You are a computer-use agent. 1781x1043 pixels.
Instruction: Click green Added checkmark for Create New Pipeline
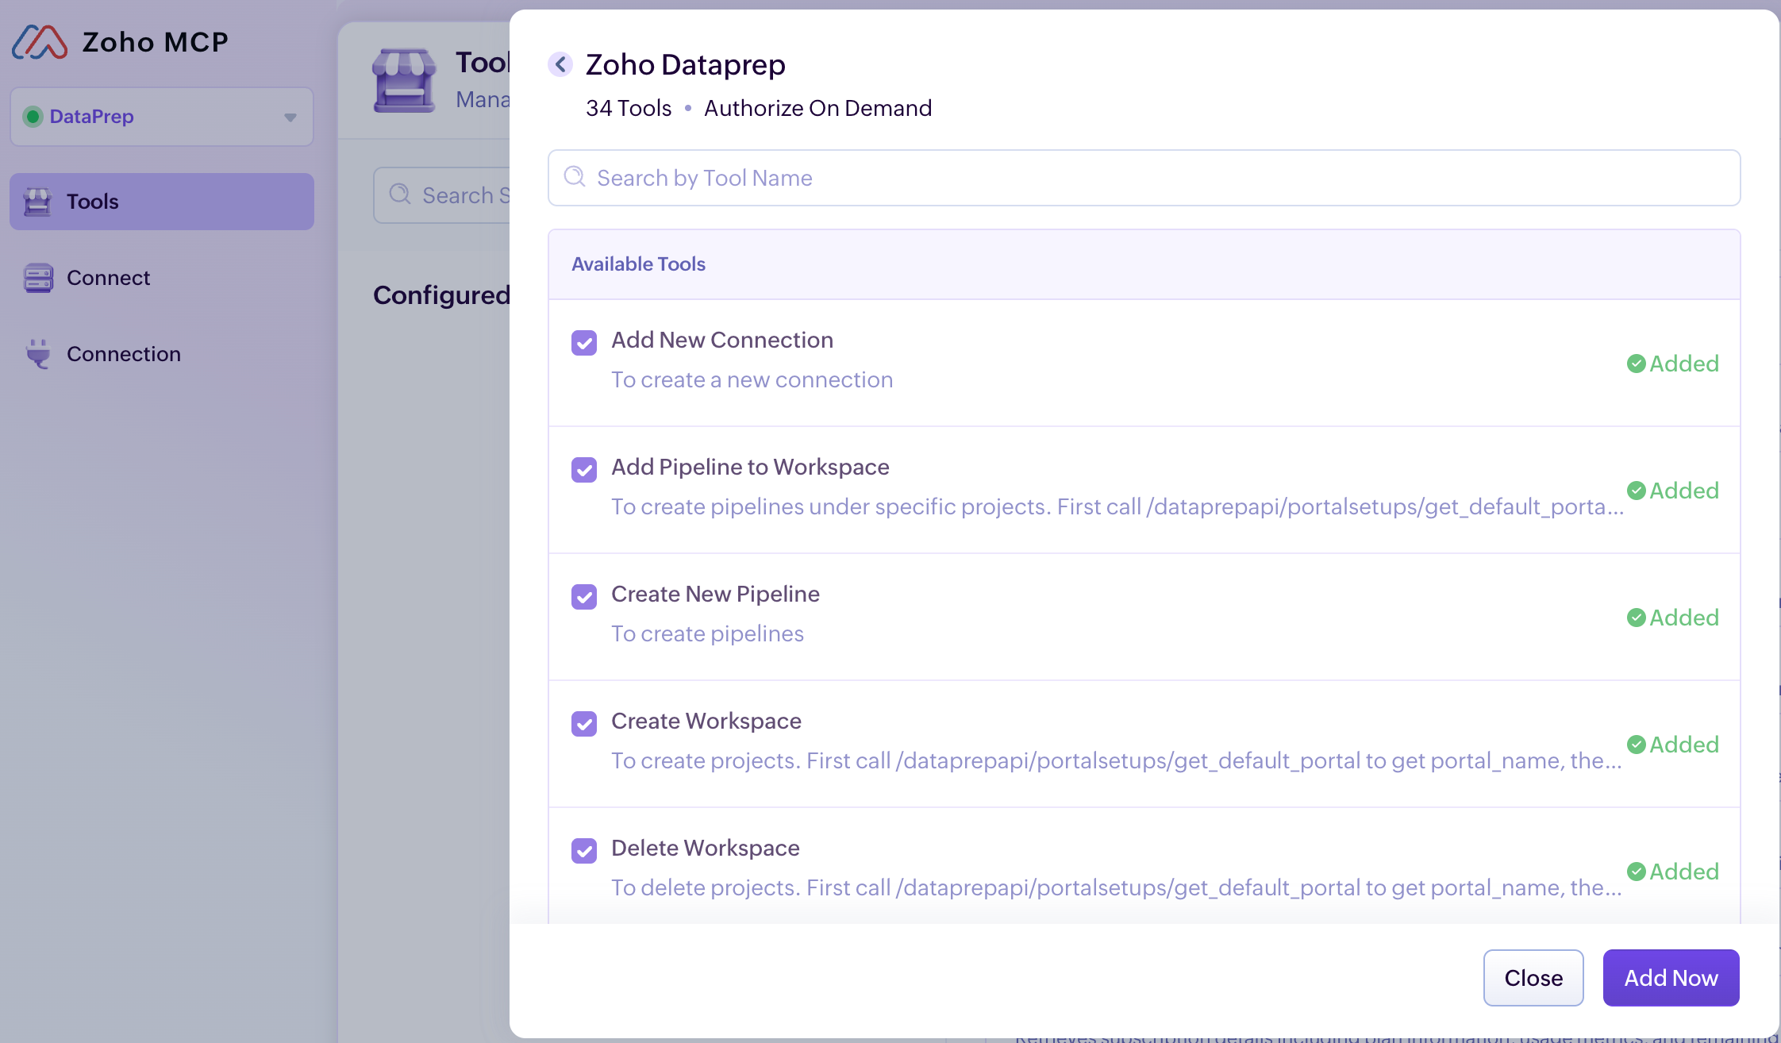(x=1636, y=618)
